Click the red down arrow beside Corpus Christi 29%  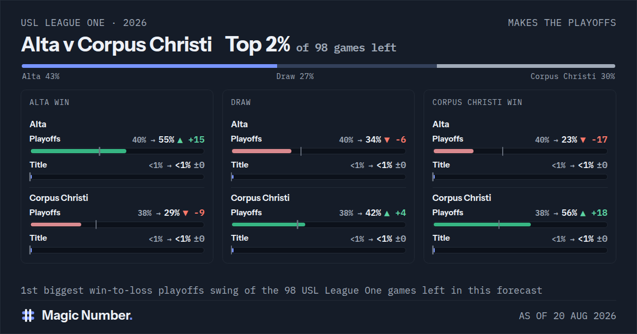[x=185, y=213]
